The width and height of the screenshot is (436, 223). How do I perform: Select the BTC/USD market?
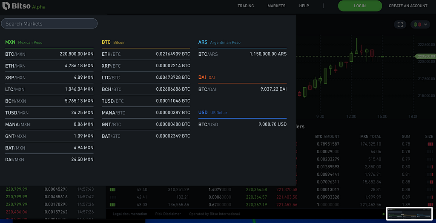242,124
